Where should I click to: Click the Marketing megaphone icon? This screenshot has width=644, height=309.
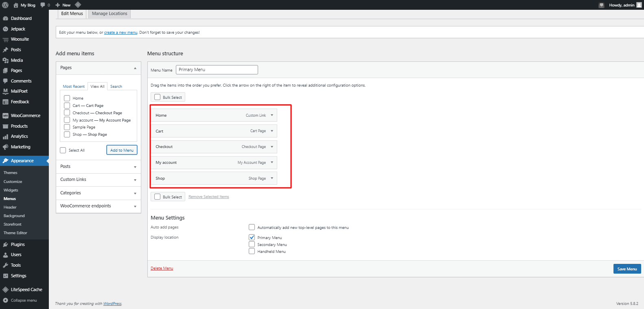(x=5, y=147)
